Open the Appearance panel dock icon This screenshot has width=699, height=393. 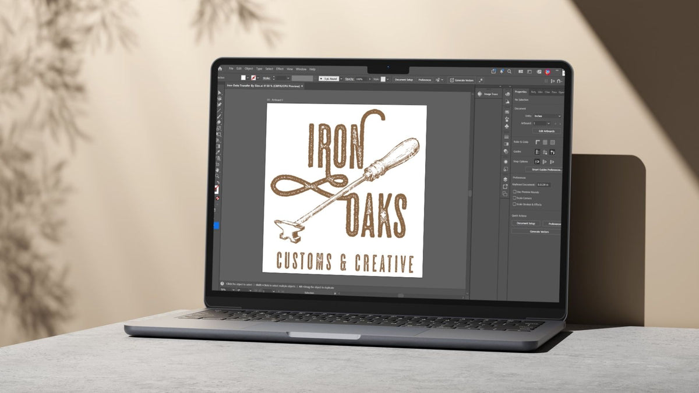506,162
